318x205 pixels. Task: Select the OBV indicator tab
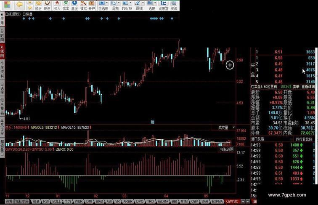pos(195,202)
